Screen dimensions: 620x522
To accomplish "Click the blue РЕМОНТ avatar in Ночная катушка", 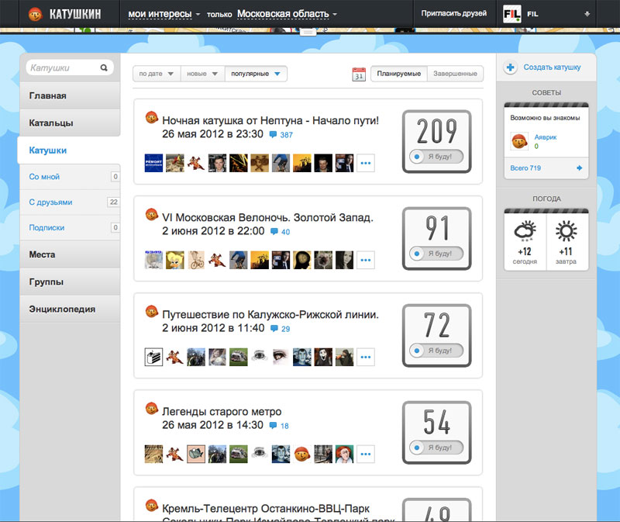I will point(153,163).
